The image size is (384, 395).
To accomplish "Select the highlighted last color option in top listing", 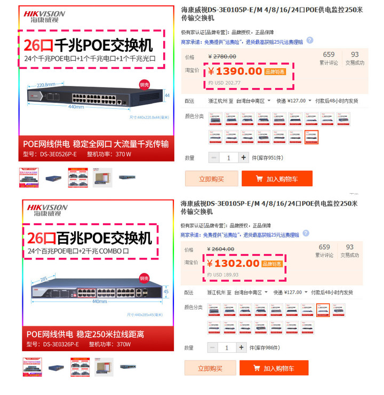I will [x=311, y=137].
